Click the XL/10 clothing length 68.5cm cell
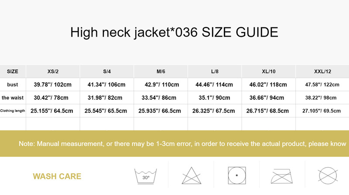 (269, 111)
